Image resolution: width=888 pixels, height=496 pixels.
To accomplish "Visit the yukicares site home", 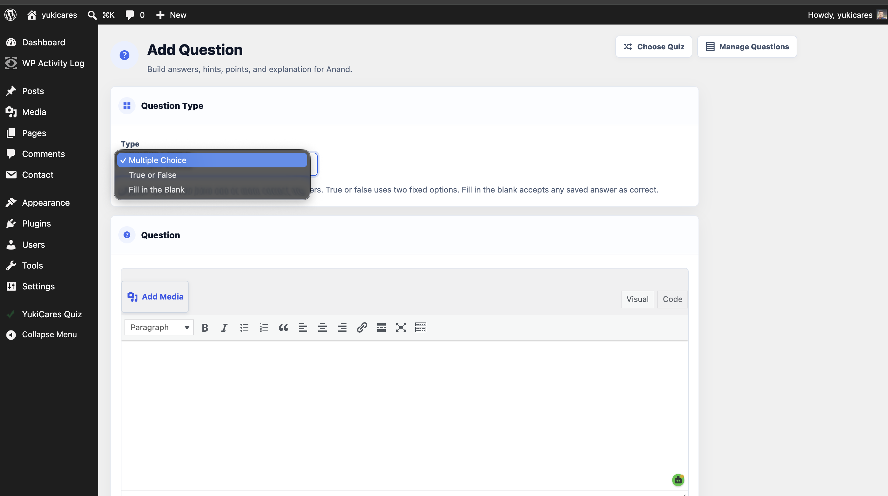I will (52, 15).
